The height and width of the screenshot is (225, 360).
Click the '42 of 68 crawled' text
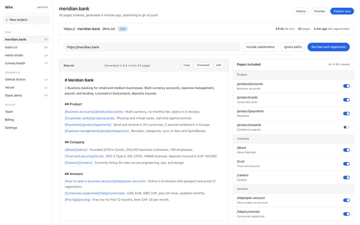coord(339,64)
